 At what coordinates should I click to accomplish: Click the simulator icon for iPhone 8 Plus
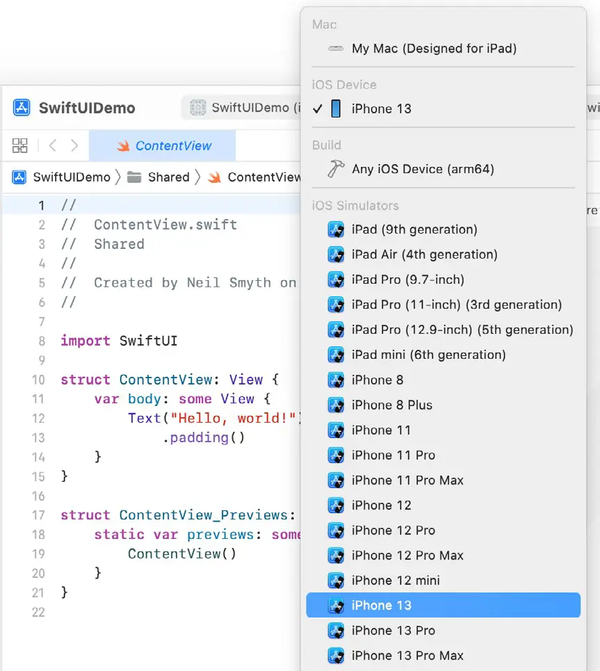point(336,405)
